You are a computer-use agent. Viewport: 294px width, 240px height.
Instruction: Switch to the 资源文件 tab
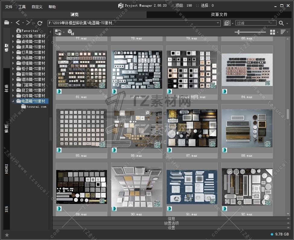tap(219, 14)
